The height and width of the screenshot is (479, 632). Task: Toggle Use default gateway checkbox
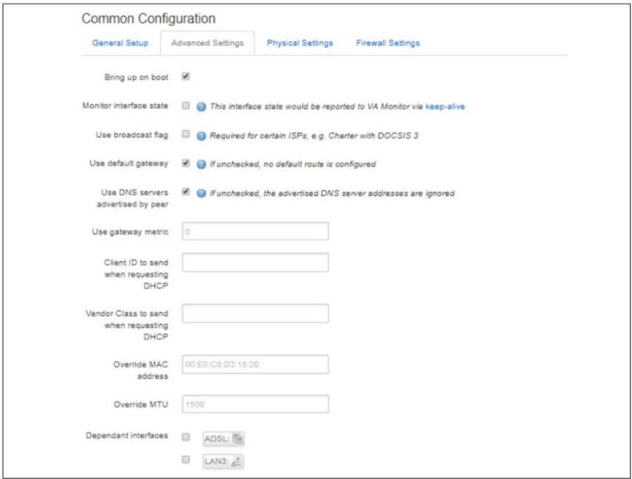tap(186, 163)
